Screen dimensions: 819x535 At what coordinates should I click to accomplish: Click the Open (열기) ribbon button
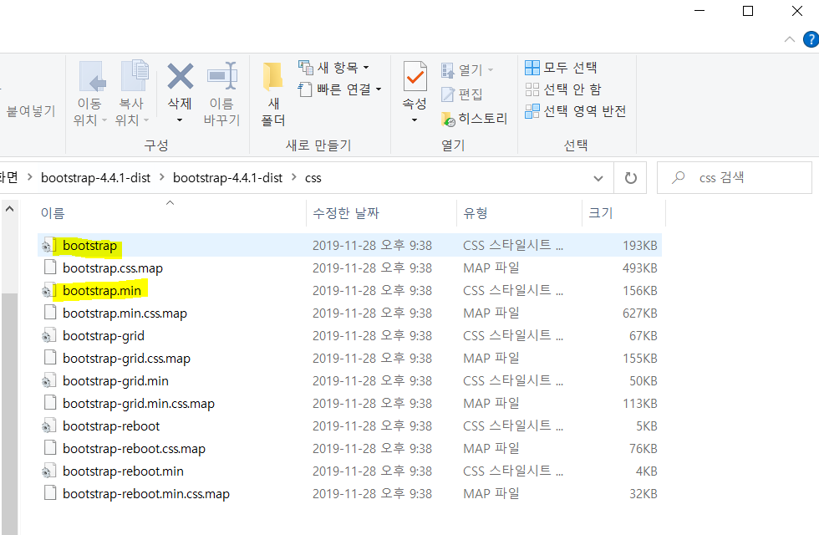tap(467, 69)
